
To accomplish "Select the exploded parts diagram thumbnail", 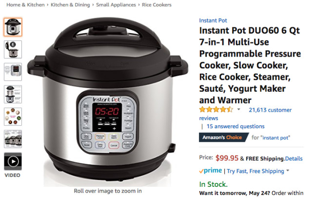I will point(13,94).
